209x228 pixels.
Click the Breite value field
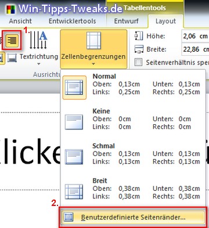(195, 49)
